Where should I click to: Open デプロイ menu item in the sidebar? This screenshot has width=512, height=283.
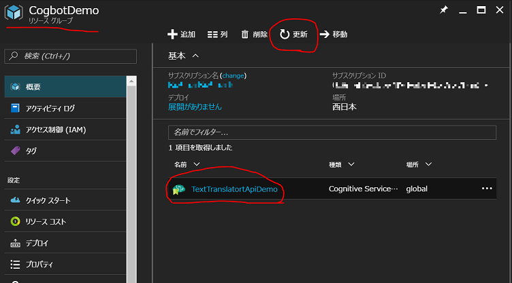[65, 243]
